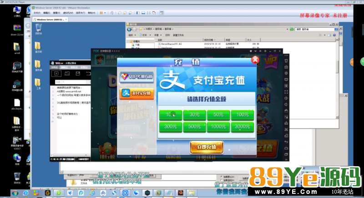The width and height of the screenshot is (364, 198).
Task: Open recycle bin on VM desktop
Action: coord(39,29)
